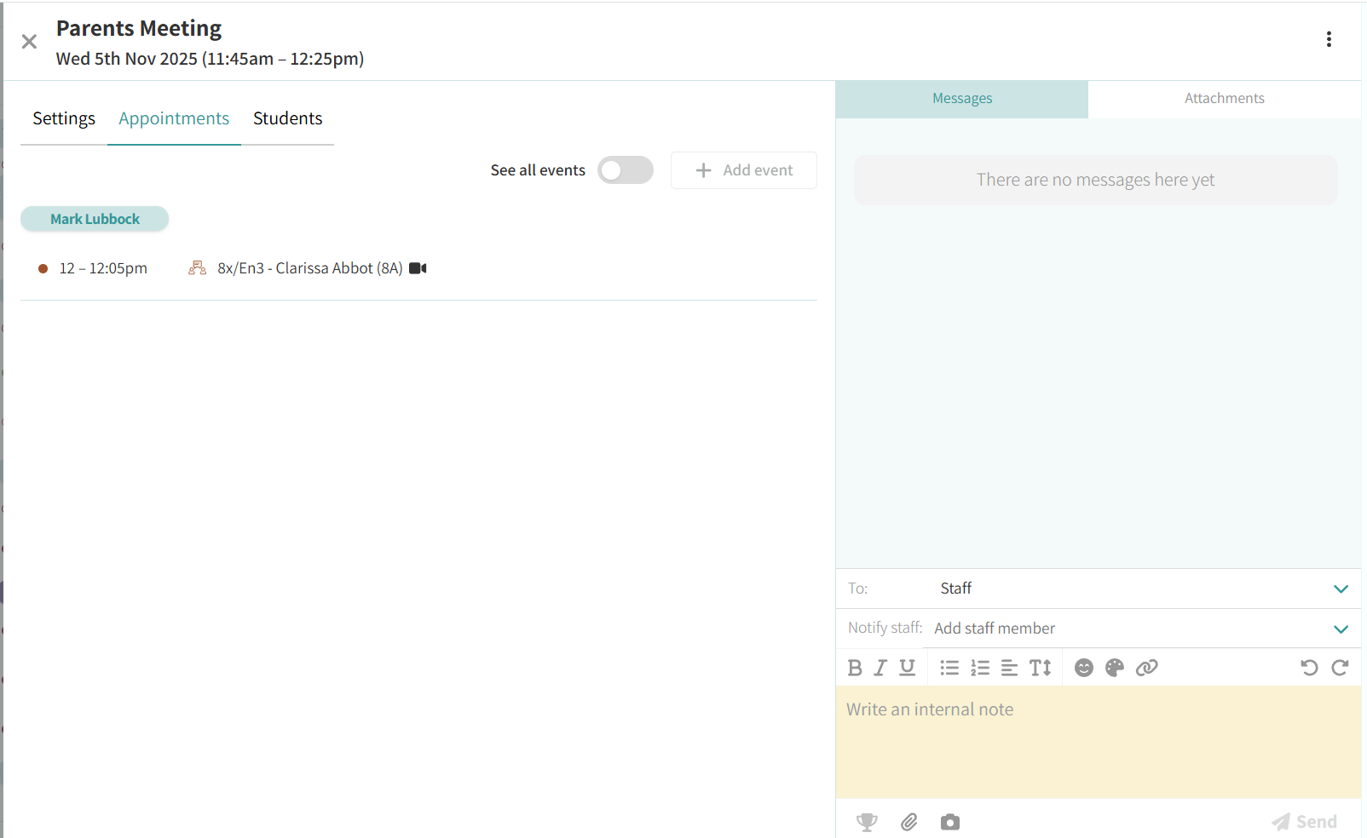Open the Notify staff member dropdown
Image resolution: width=1367 pixels, height=838 pixels.
pos(1341,628)
